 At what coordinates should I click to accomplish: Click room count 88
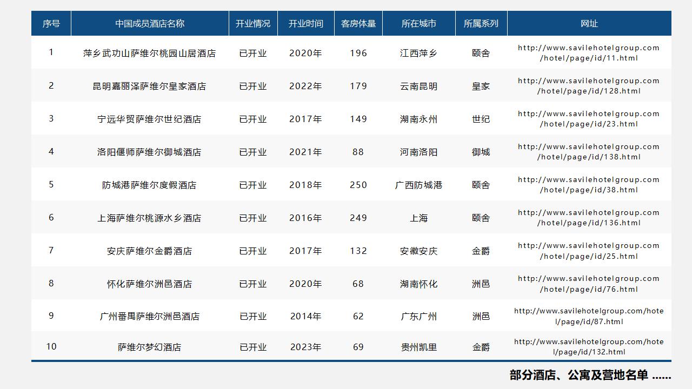click(x=358, y=152)
